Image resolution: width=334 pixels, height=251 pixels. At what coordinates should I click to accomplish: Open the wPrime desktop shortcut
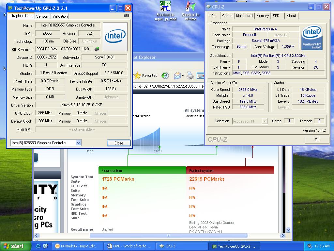(x=190, y=11)
